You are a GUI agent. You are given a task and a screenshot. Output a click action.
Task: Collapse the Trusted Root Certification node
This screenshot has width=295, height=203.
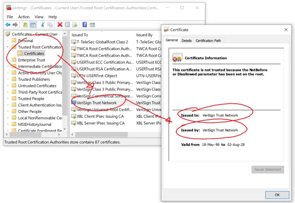[8, 47]
